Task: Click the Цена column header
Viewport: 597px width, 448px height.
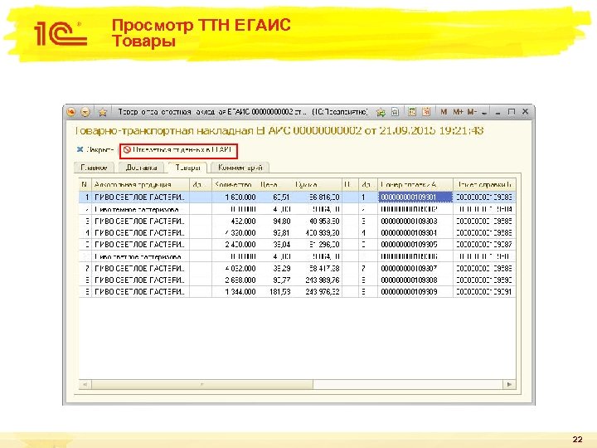Action: click(275, 185)
